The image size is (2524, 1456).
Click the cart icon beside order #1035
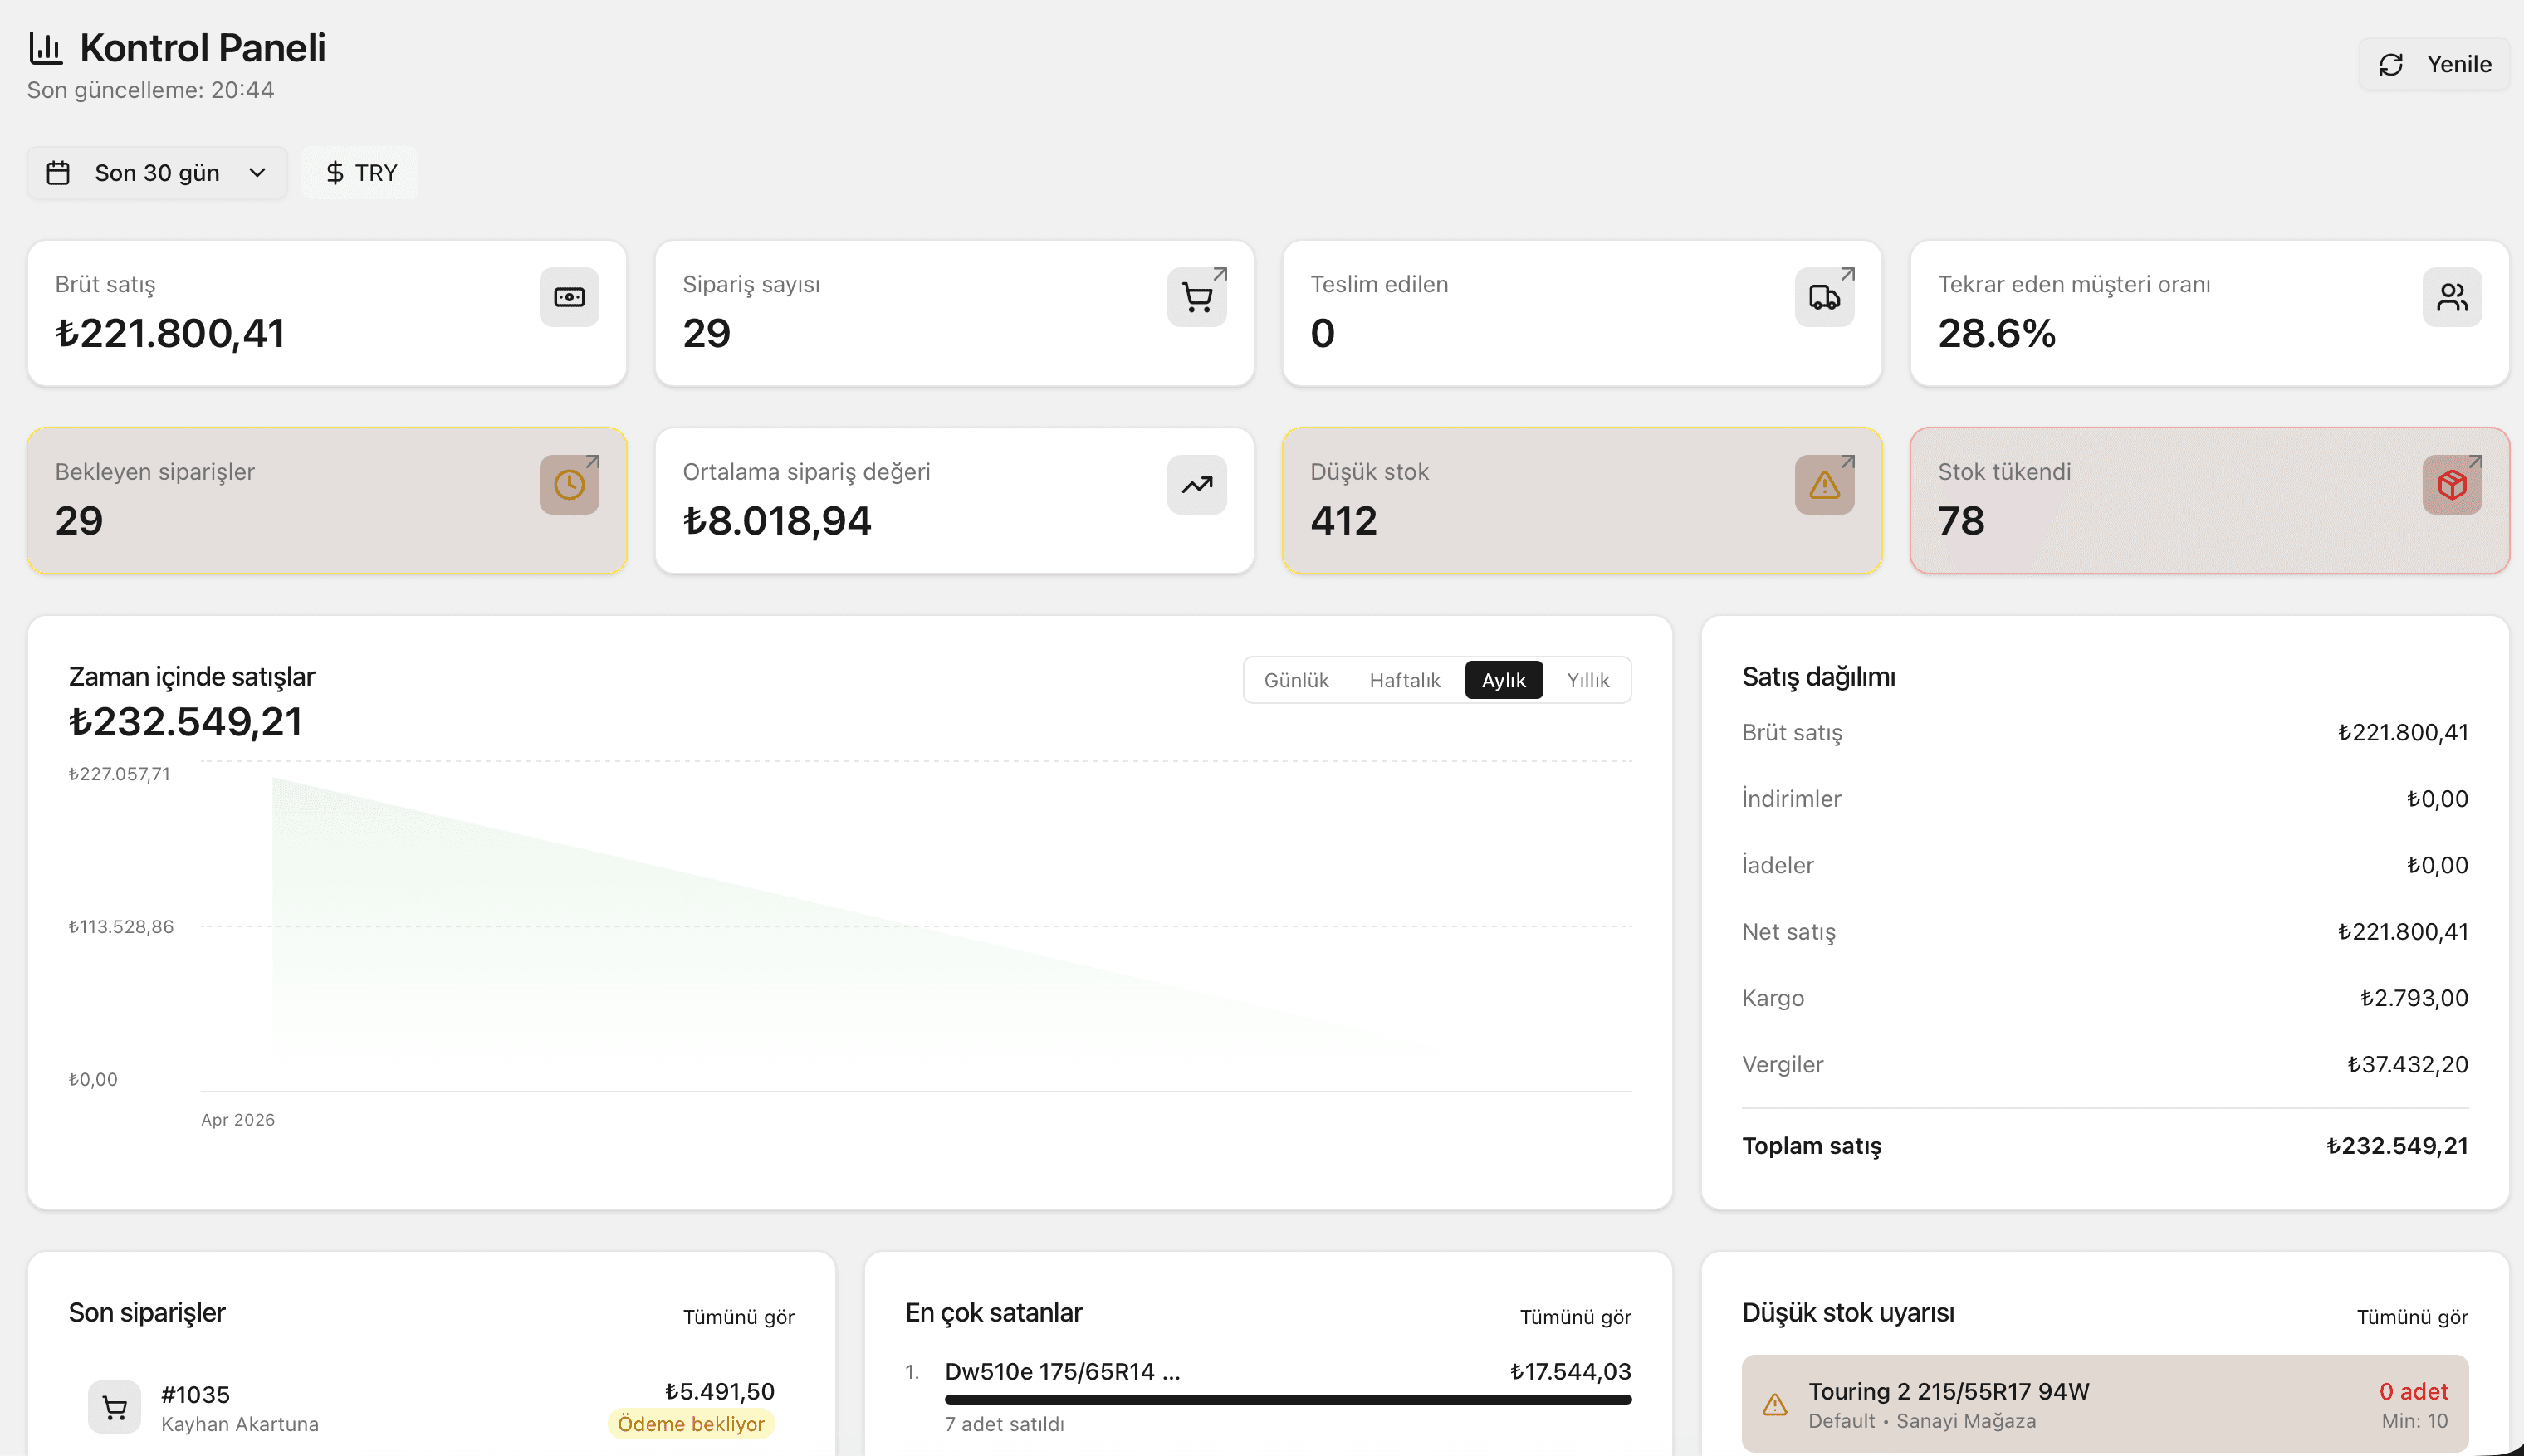(x=115, y=1408)
